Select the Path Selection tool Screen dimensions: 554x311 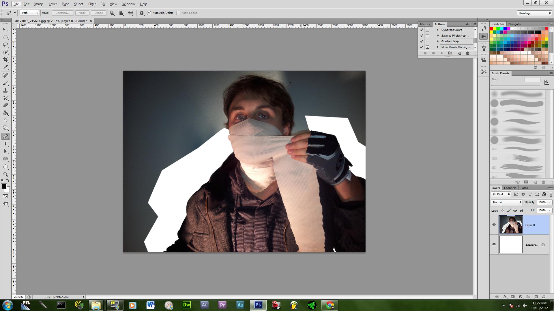pos(5,151)
